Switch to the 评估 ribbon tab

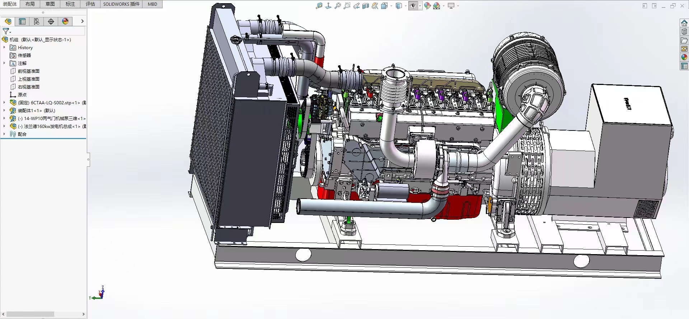tap(90, 4)
